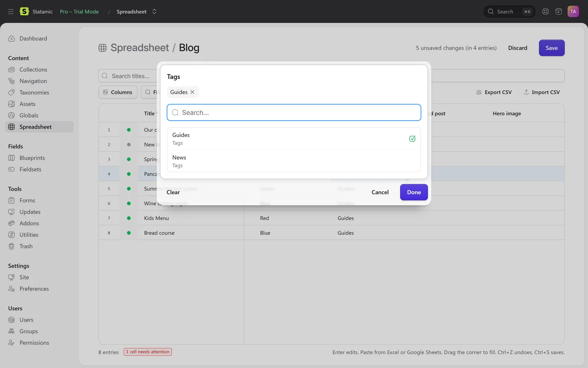Open Site settings in sidebar
Viewport: 588px width, 368px height.
(x=39, y=277)
